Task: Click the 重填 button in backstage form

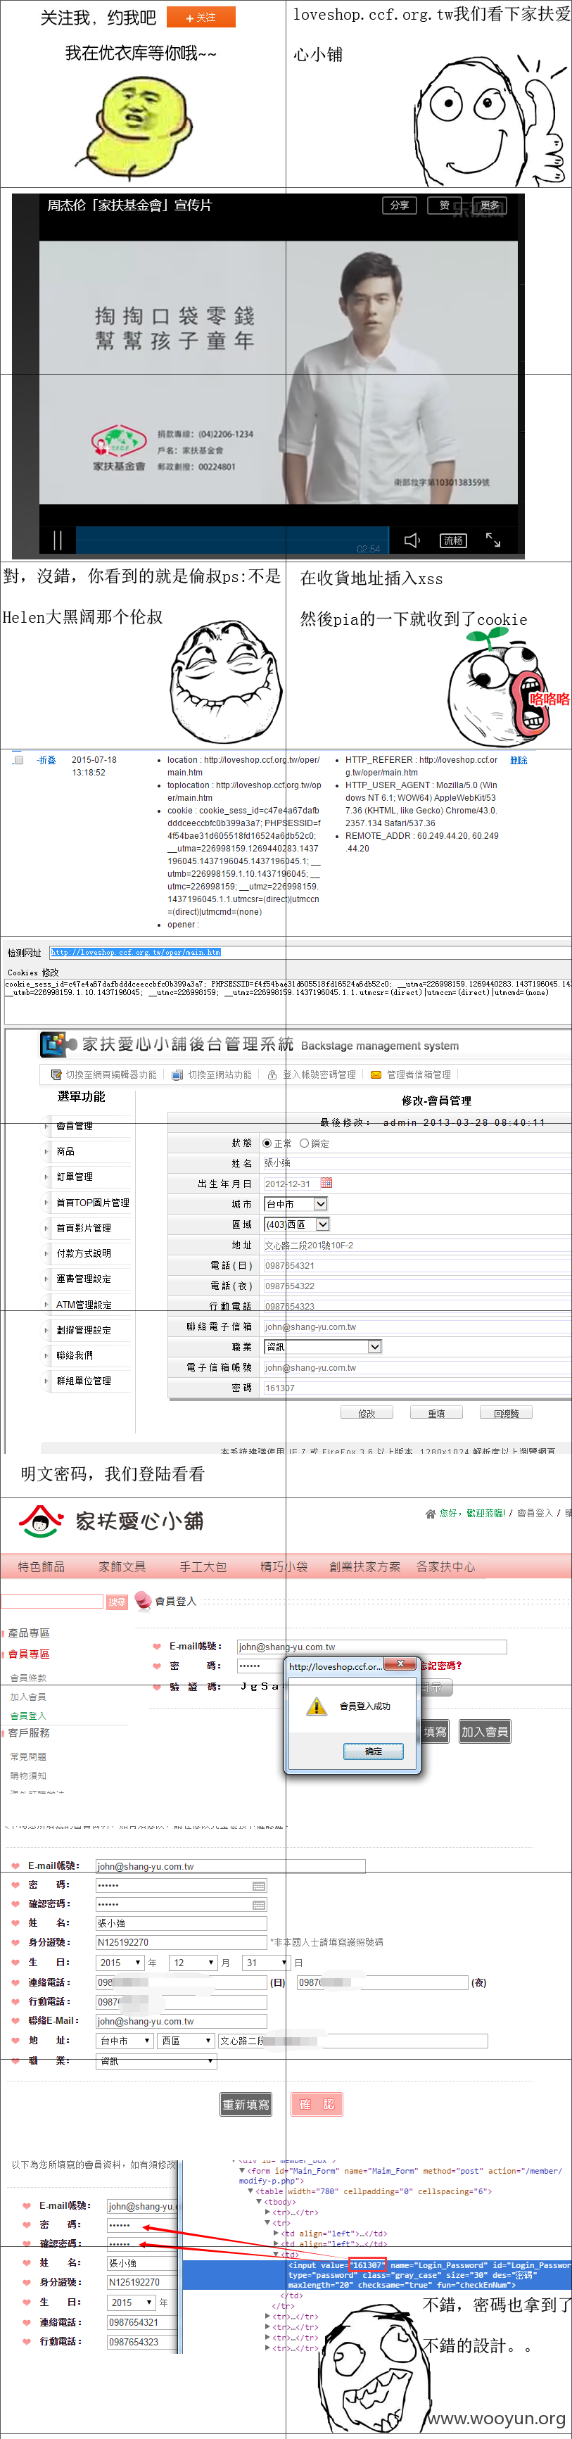Action: tap(437, 1412)
